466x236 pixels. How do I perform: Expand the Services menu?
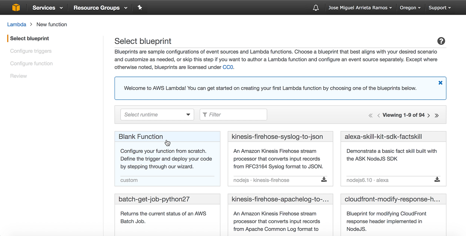click(48, 8)
